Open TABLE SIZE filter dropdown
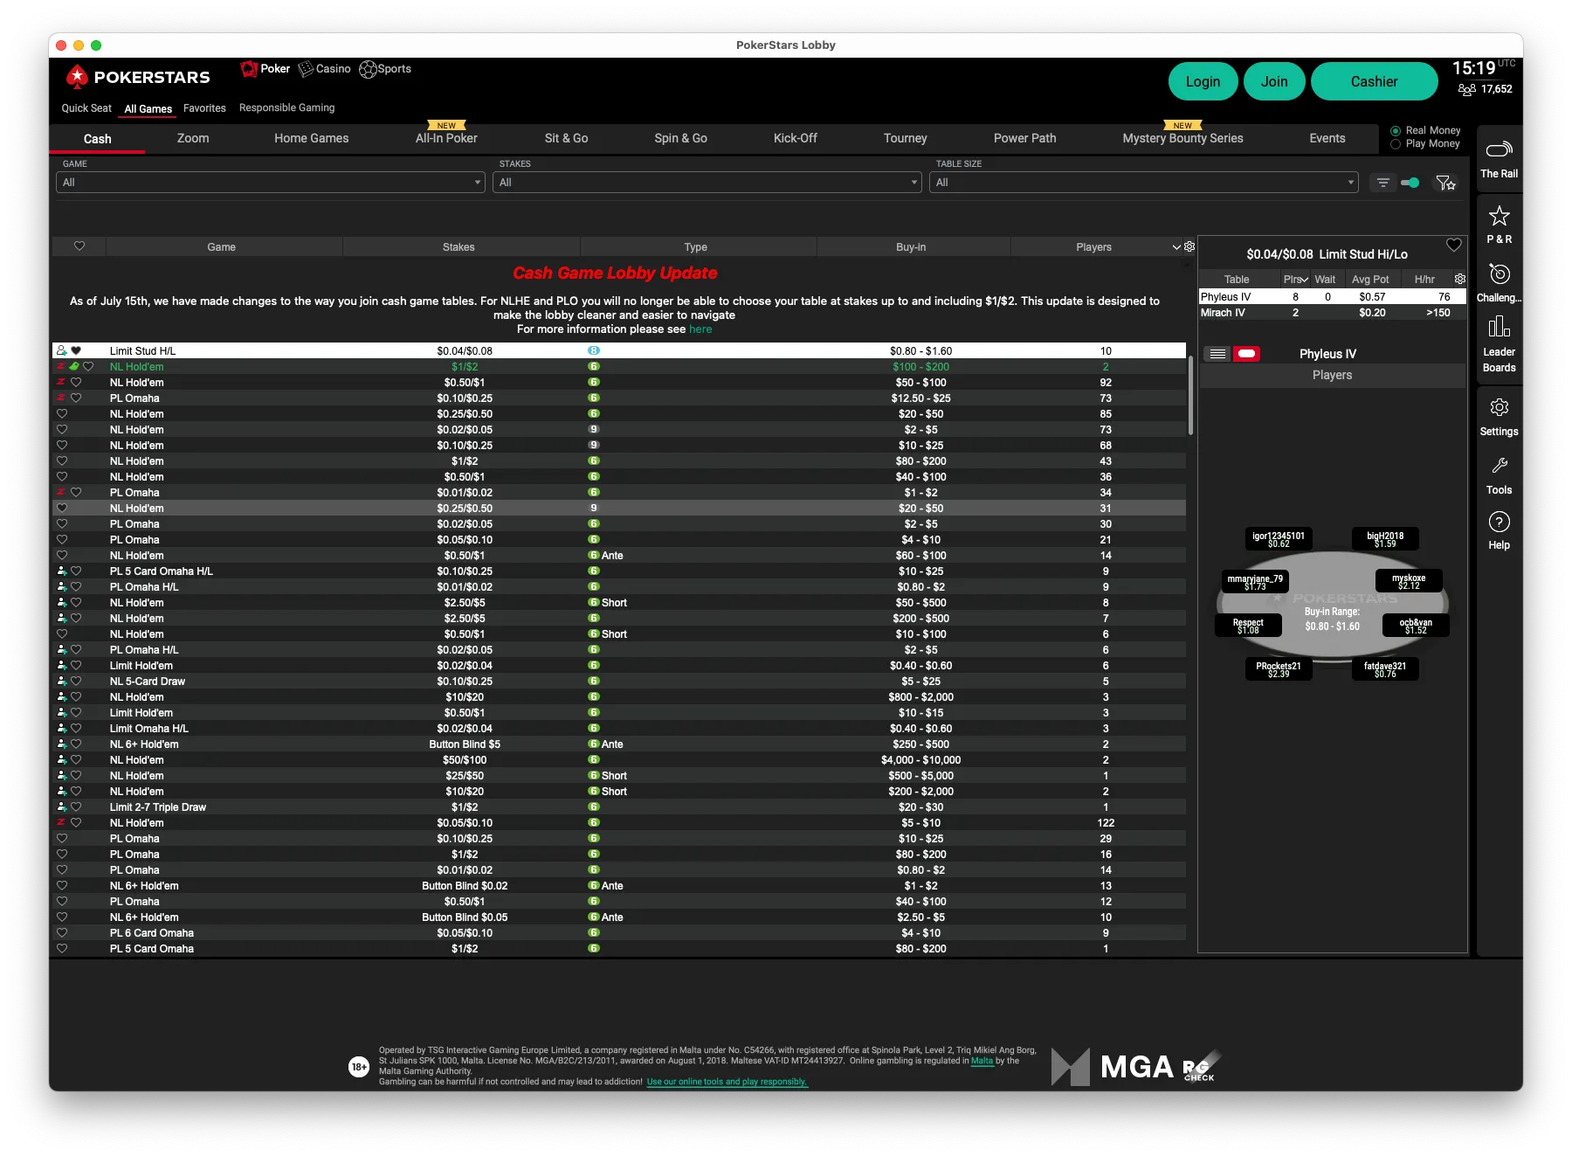Screen dimensions: 1572x1156 point(1144,183)
